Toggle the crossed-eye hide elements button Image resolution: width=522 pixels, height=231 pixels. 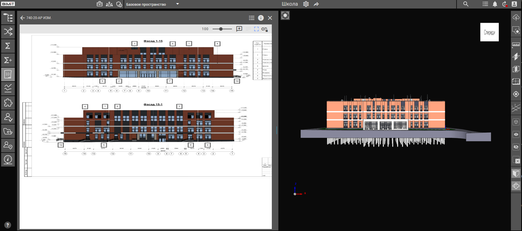click(516, 147)
